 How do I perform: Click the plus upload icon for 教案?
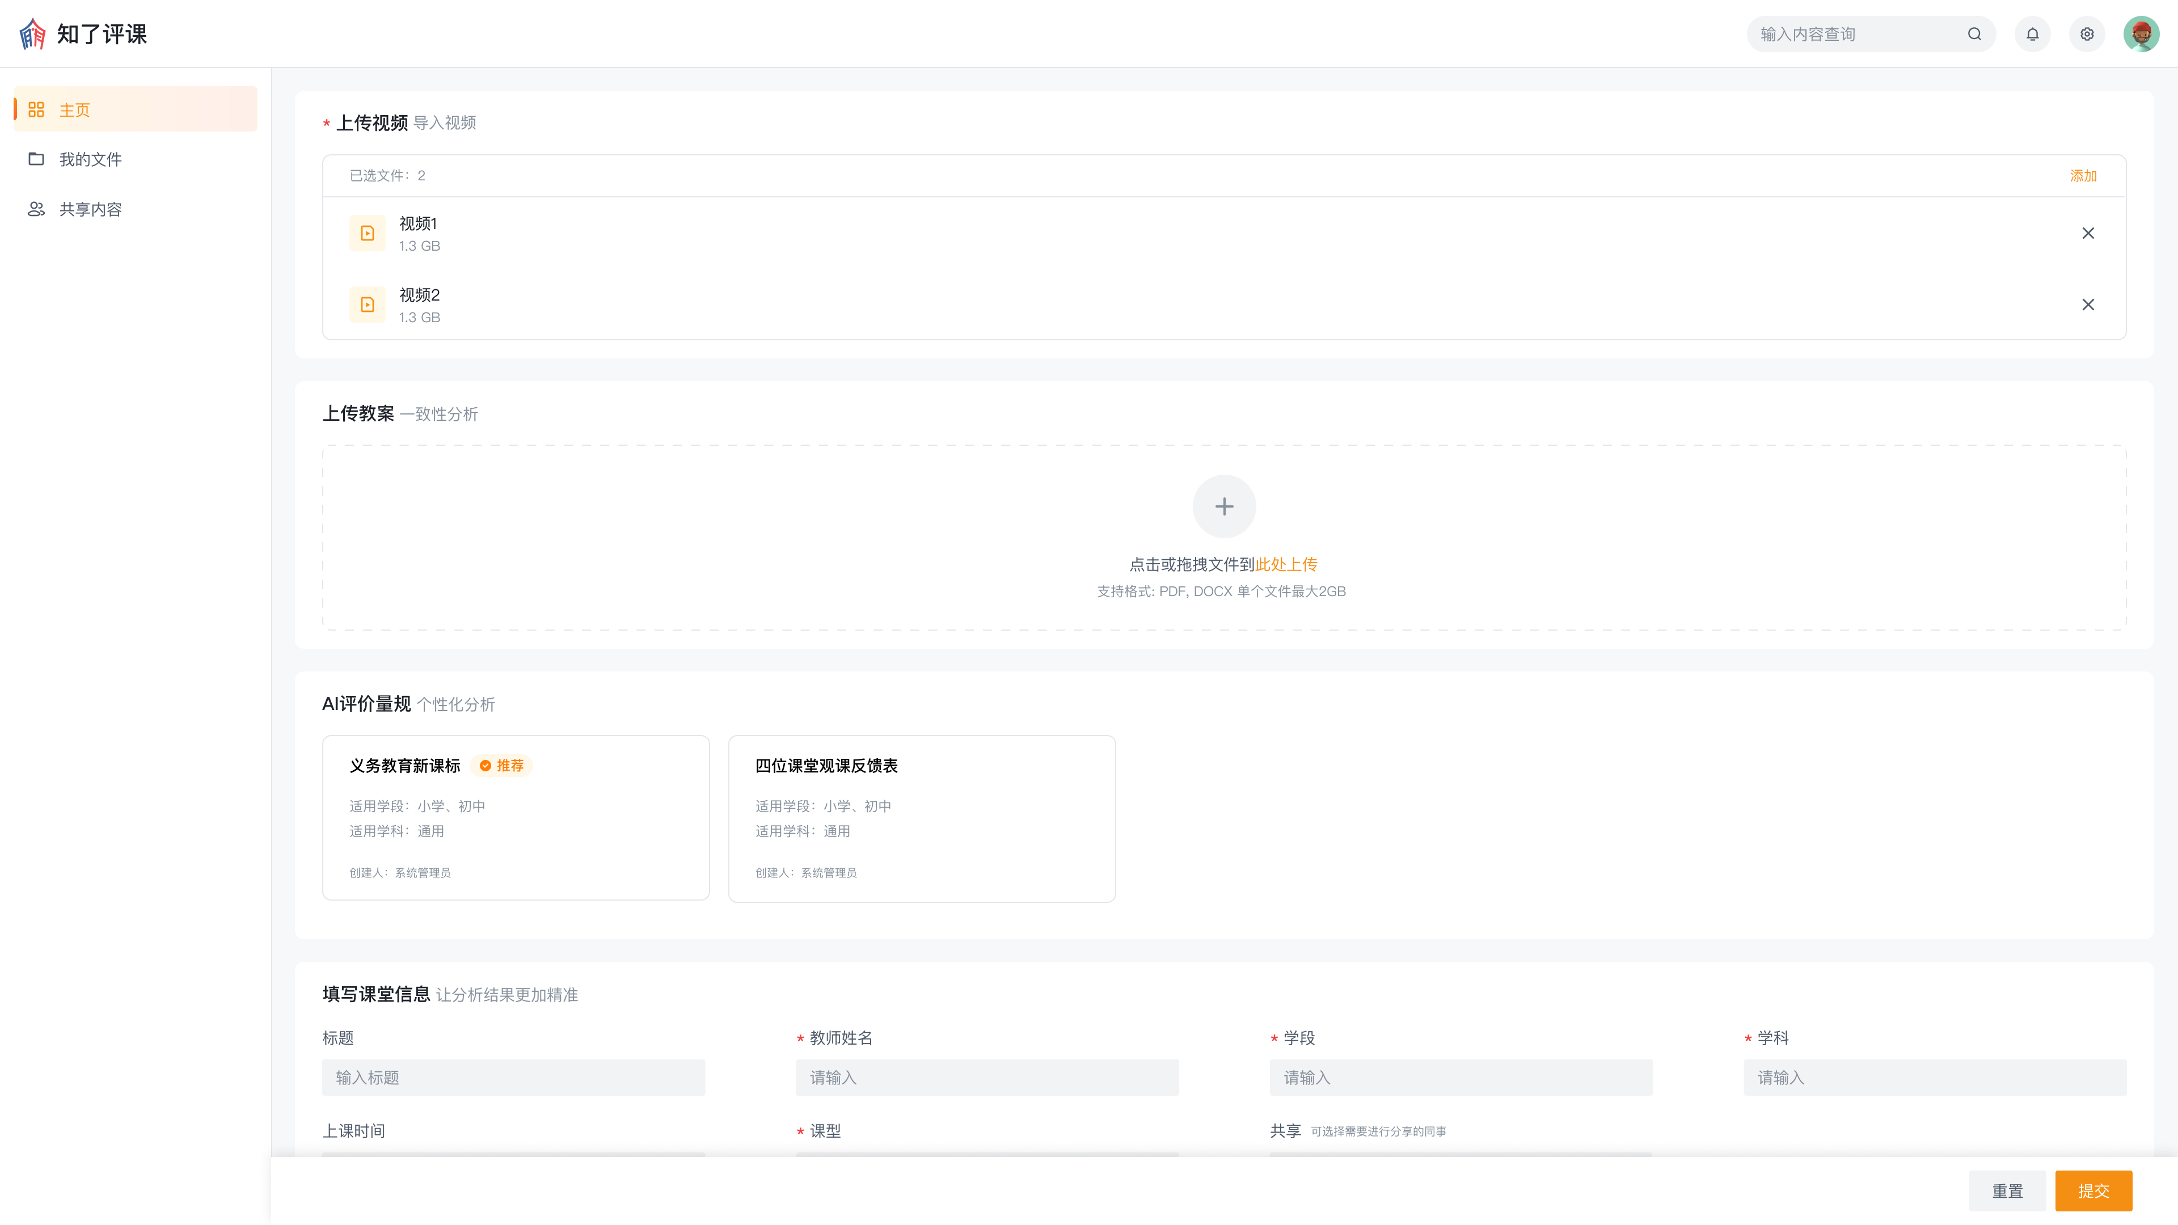tap(1223, 506)
